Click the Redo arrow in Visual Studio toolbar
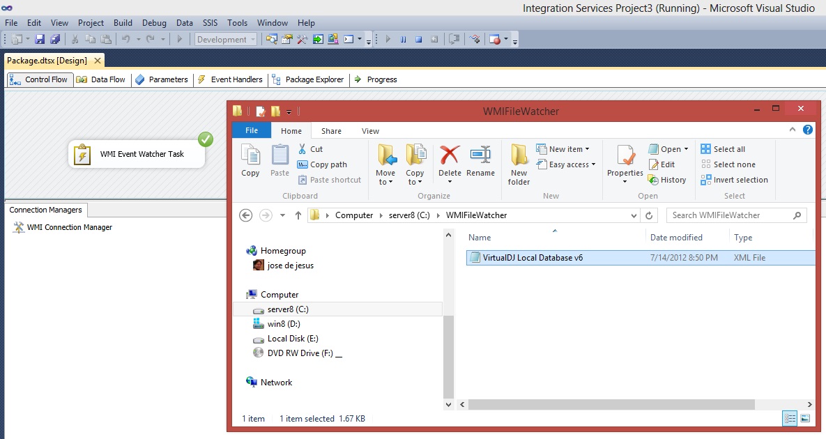 pos(150,39)
